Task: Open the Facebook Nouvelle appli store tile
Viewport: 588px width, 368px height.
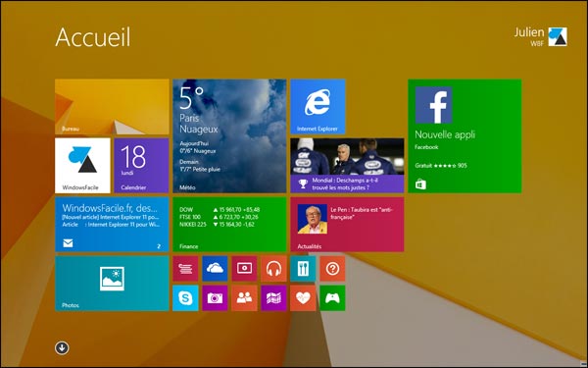Action: (x=465, y=136)
